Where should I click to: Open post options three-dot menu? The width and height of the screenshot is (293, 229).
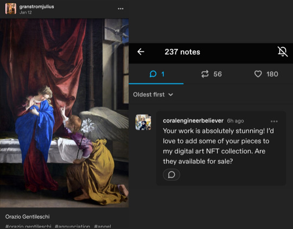point(120,9)
